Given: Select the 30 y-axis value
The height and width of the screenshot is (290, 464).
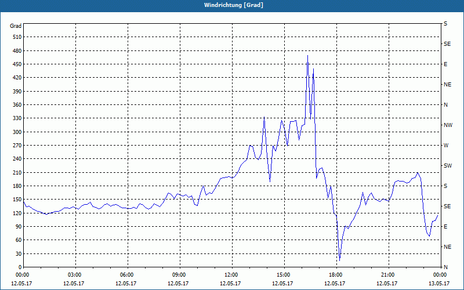Looking at the screenshot, I should coord(19,254).
